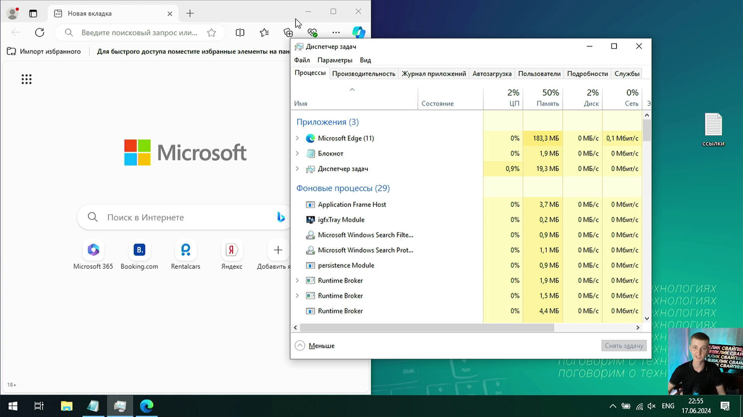743x417 pixels.
Task: Open the ссылки file on desktop
Action: [713, 130]
